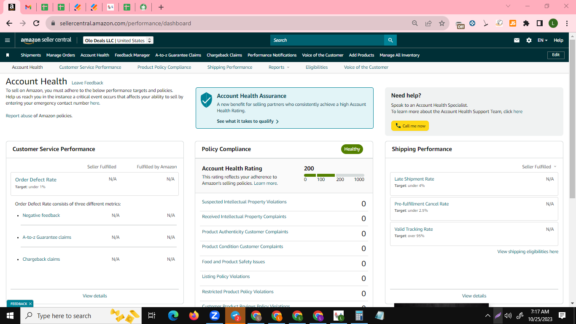Viewport: 576px width, 324px height.
Task: Open the Windows notification center icon
Action: pyautogui.click(x=562, y=316)
